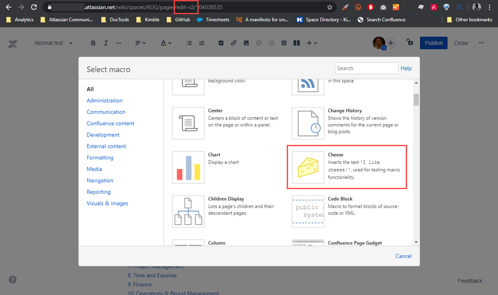Click the help question mark icon

[12, 280]
